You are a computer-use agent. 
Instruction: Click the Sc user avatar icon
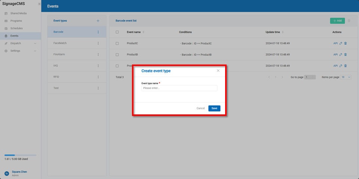6,173
